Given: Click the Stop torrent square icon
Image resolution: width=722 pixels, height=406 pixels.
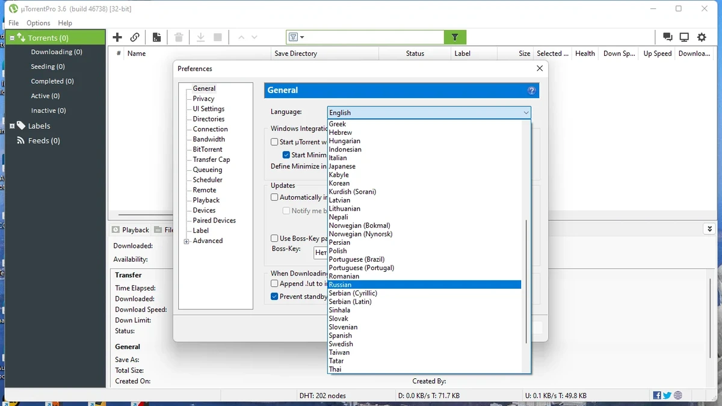Looking at the screenshot, I should (x=218, y=37).
